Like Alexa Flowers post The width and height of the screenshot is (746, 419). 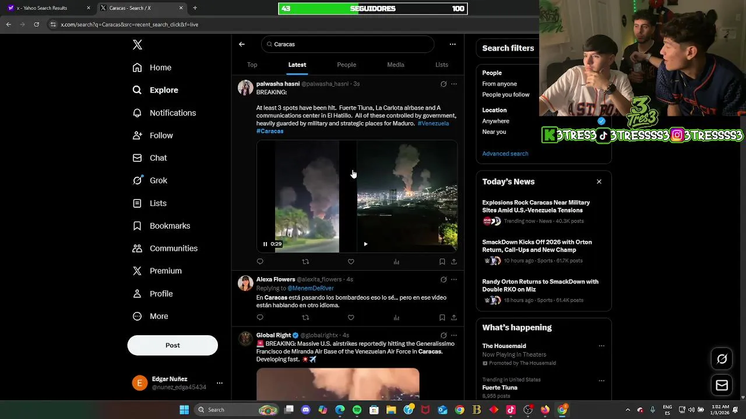tap(351, 318)
